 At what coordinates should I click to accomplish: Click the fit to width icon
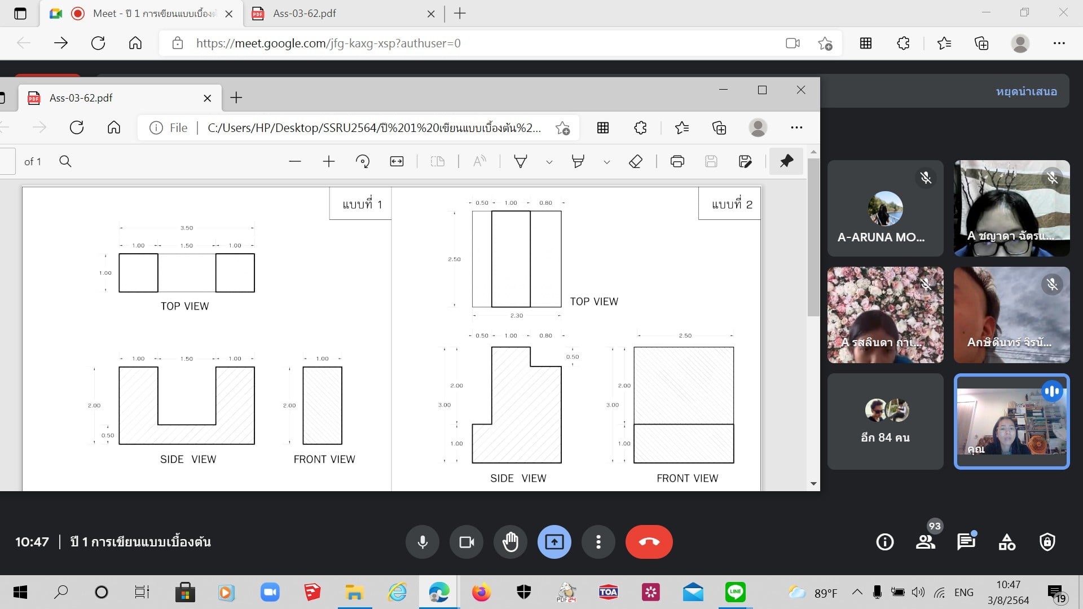coord(397,162)
